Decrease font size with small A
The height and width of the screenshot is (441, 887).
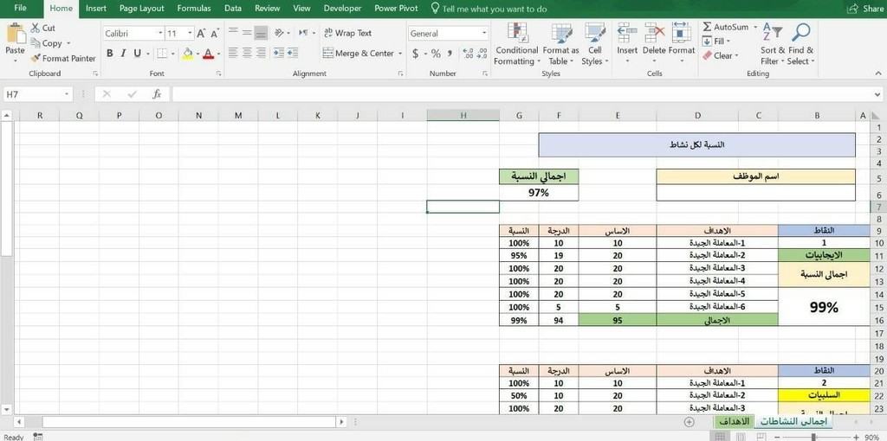(215, 34)
